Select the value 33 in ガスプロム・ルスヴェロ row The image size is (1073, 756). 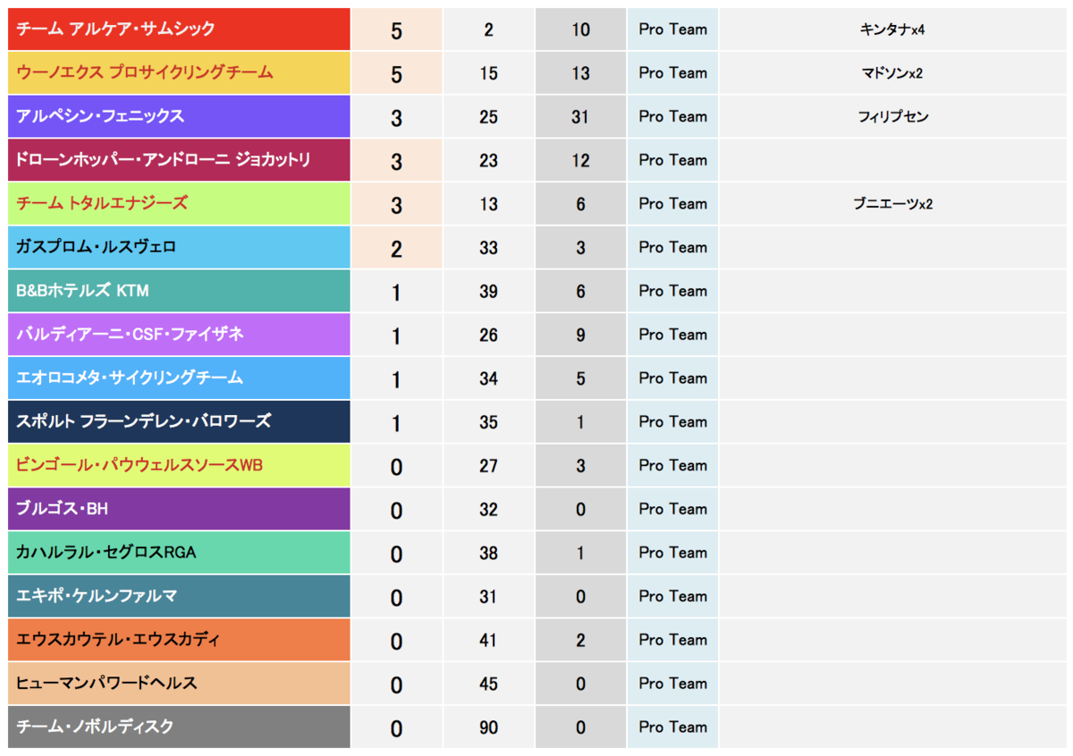point(488,248)
